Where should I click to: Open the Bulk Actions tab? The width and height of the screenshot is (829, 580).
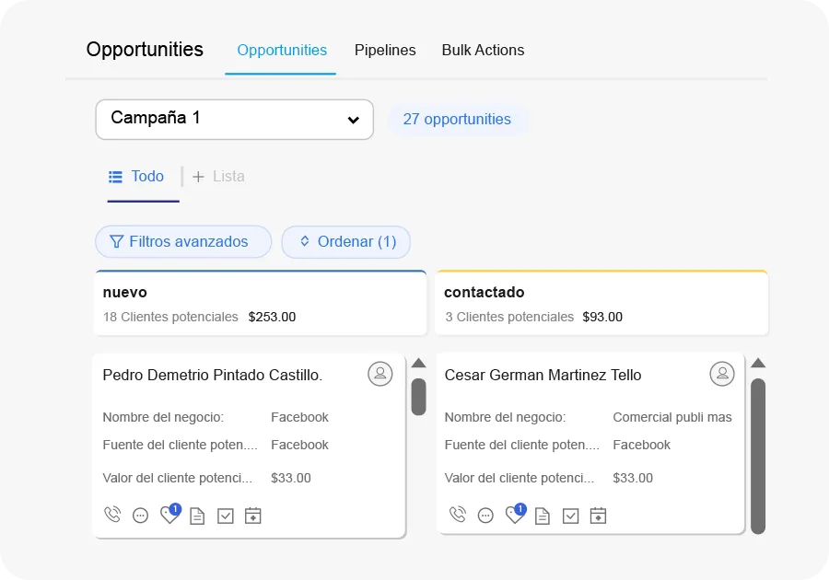(x=483, y=51)
